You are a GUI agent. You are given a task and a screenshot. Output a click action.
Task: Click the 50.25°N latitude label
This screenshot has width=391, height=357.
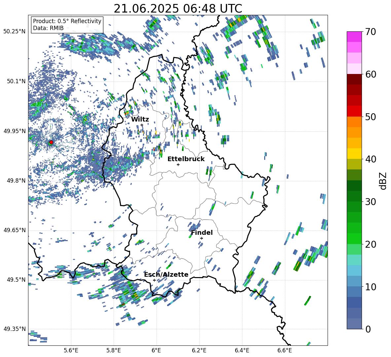coord(15,32)
